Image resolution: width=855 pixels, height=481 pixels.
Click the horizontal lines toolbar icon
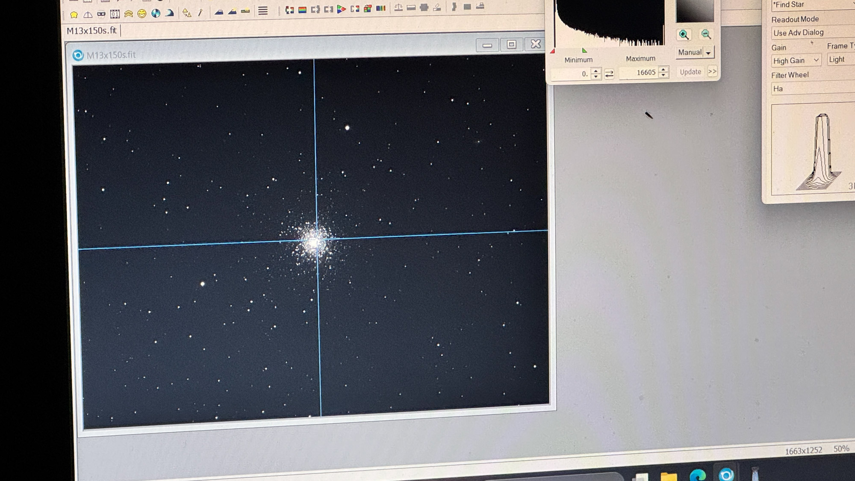click(x=263, y=11)
